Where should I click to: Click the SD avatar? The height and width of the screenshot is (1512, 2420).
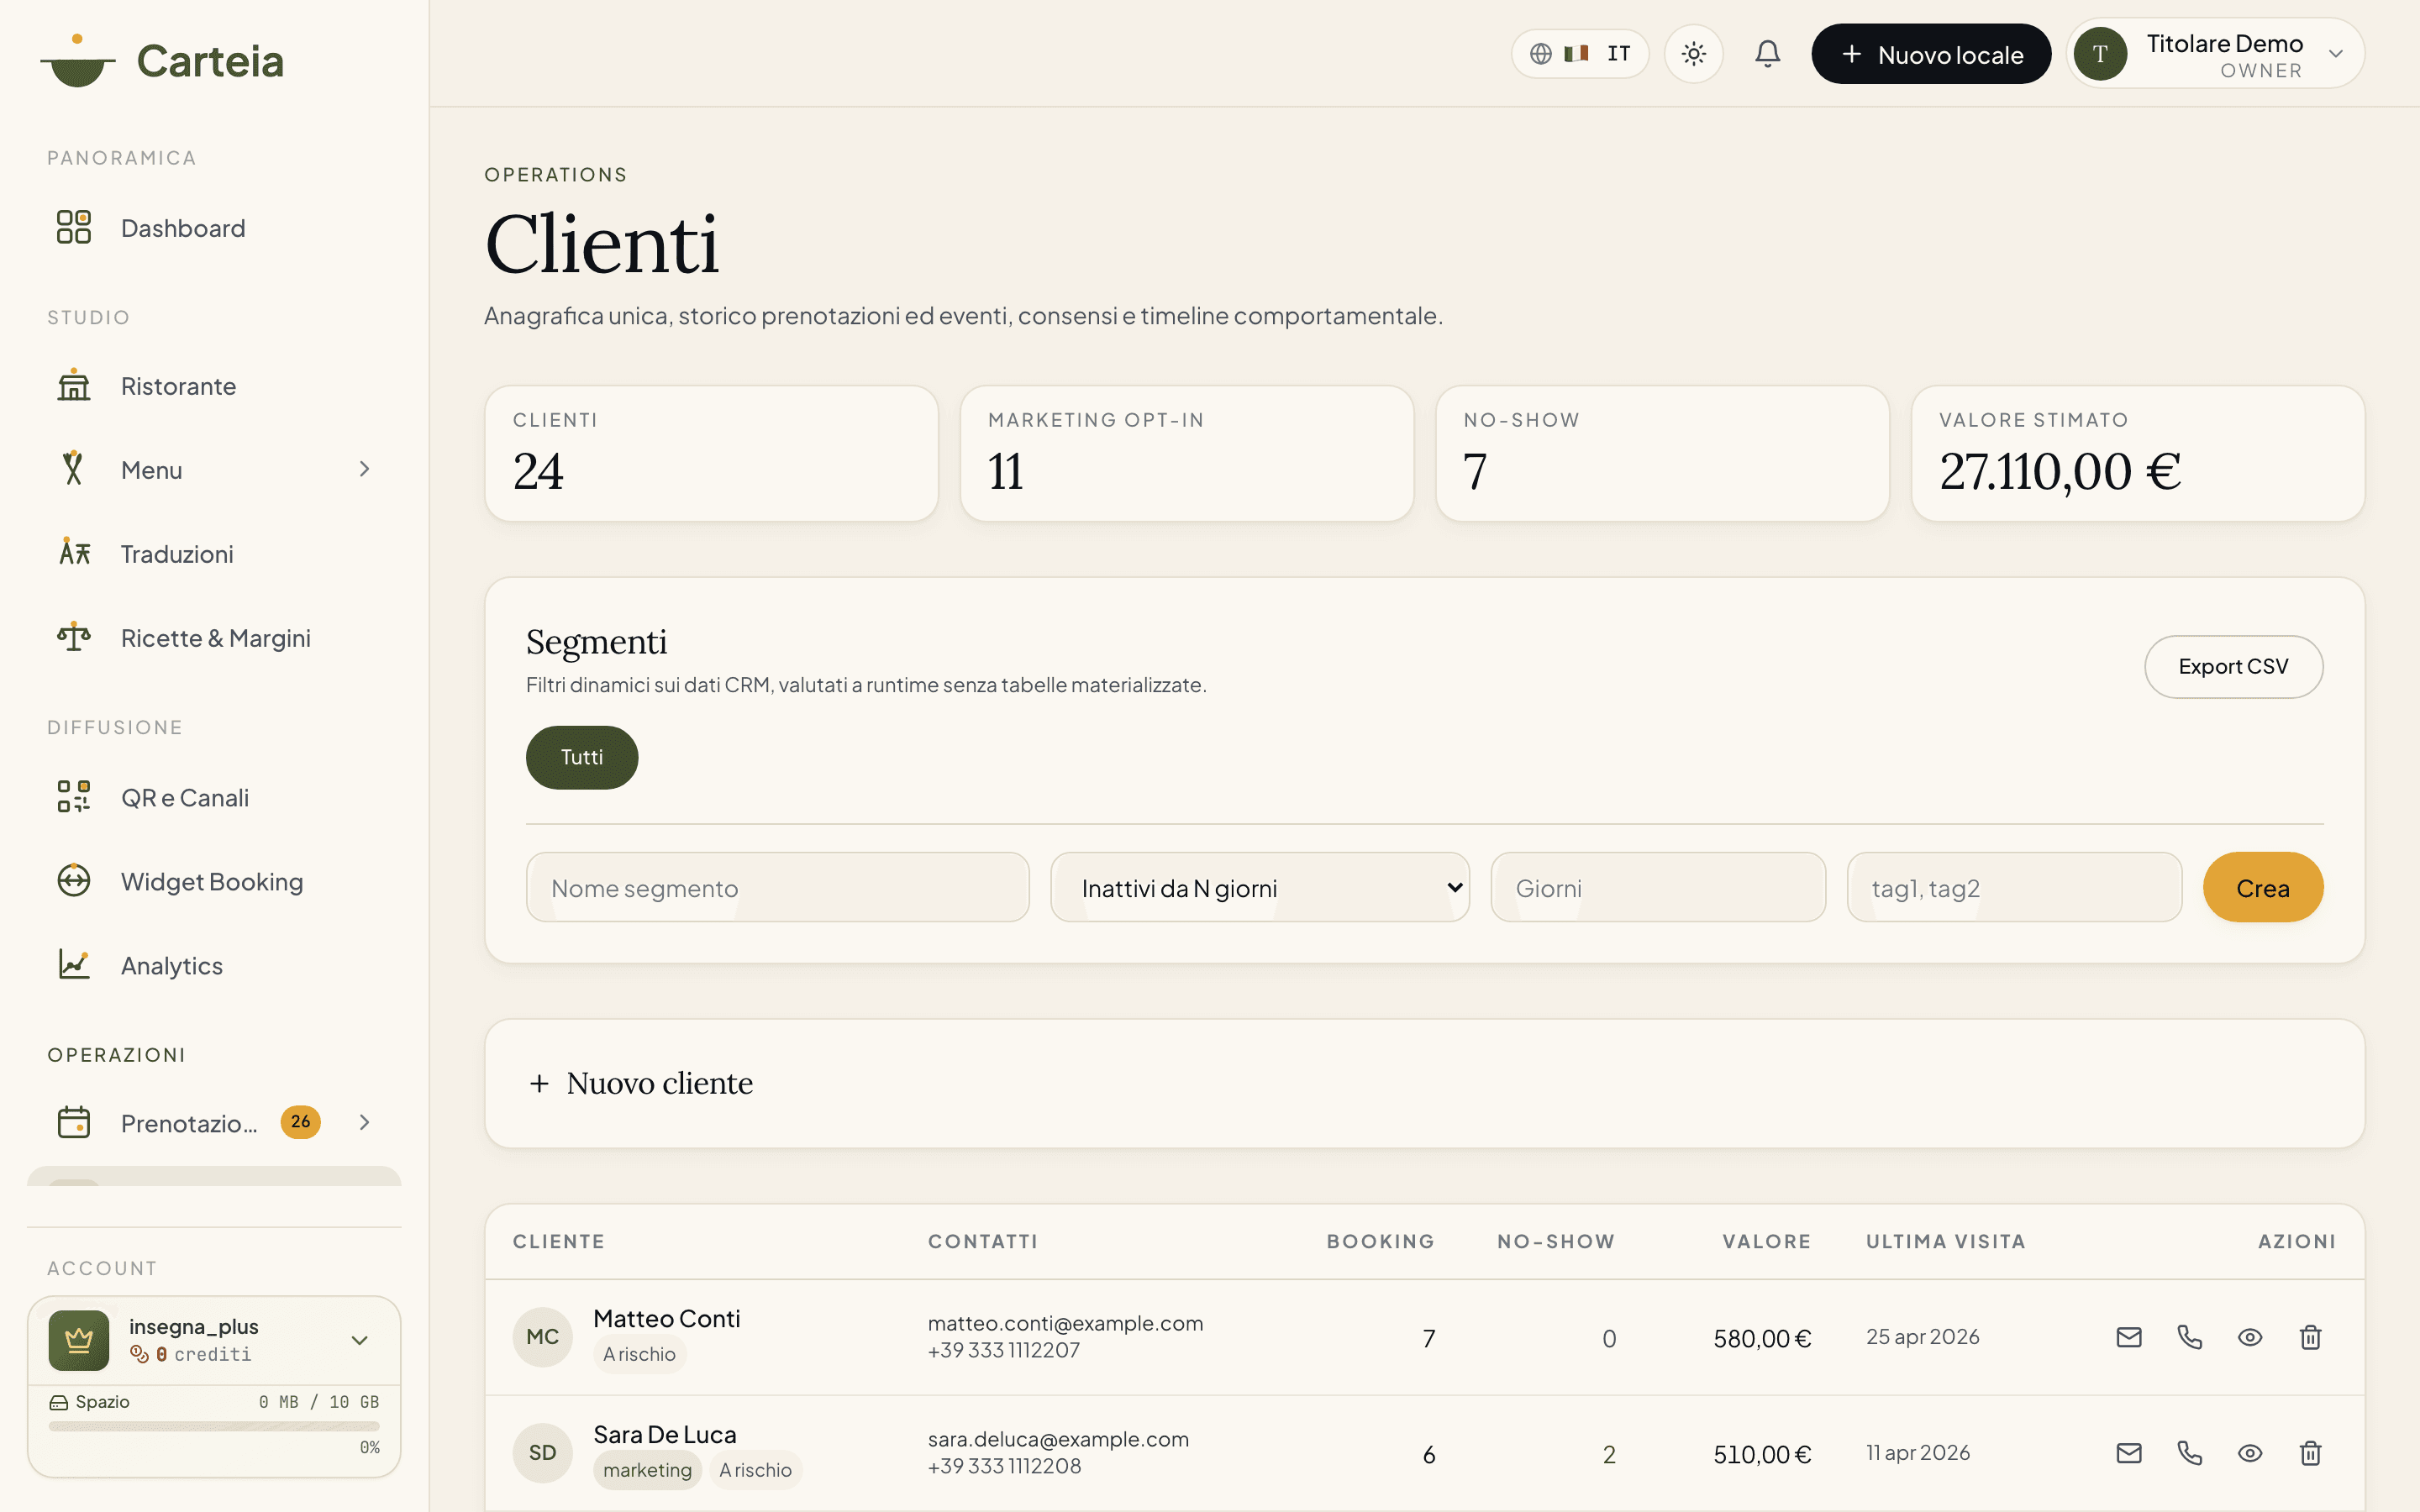(x=543, y=1453)
